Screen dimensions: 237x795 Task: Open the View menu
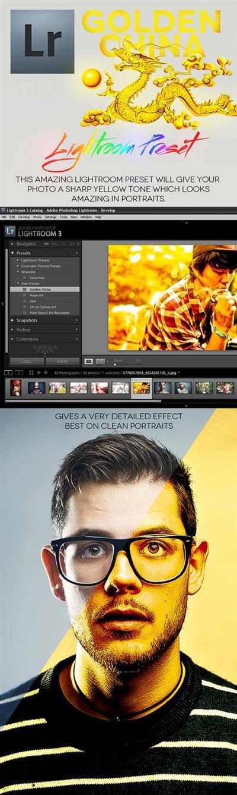73,217
